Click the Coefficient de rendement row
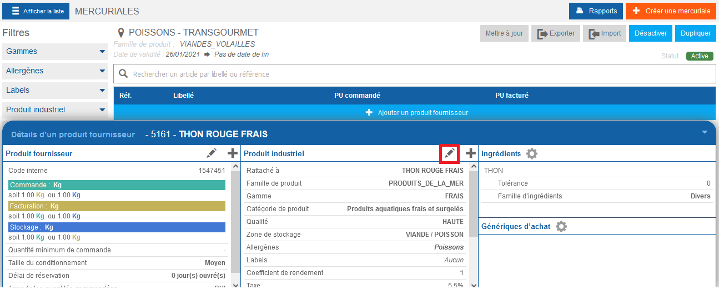719x294 pixels. (x=355, y=273)
